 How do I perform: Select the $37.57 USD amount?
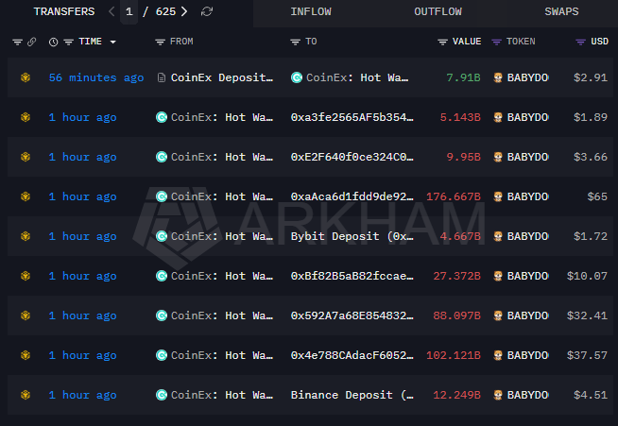click(x=587, y=355)
